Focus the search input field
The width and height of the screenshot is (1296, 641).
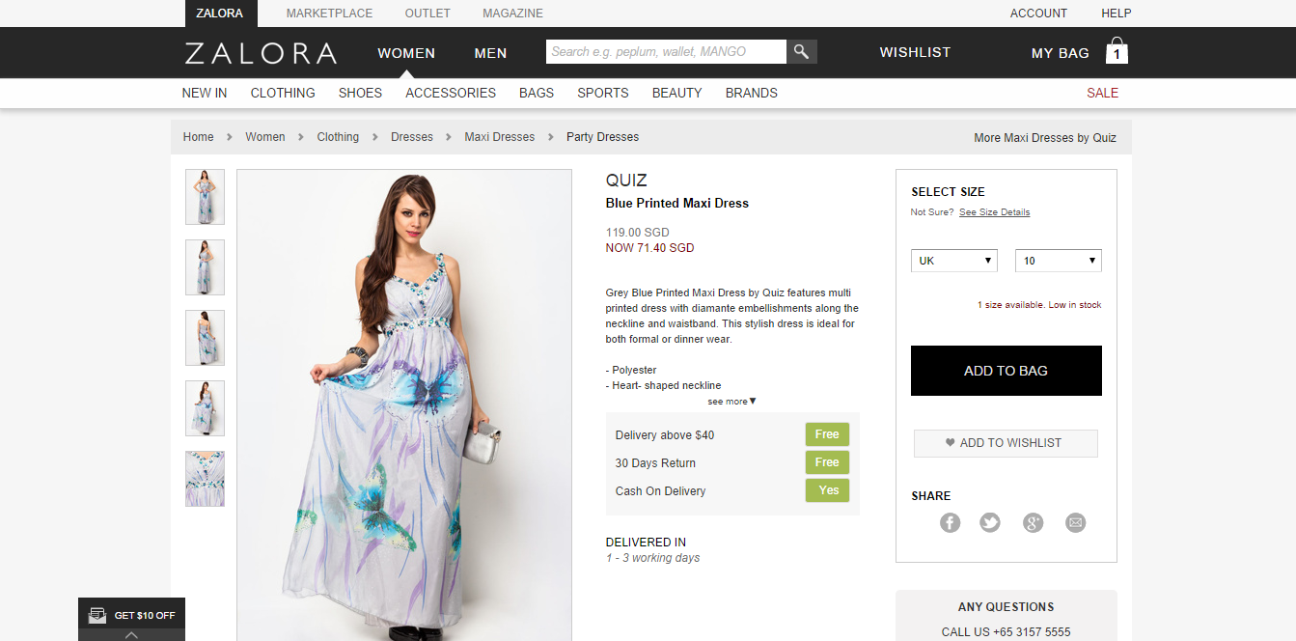[x=666, y=52]
